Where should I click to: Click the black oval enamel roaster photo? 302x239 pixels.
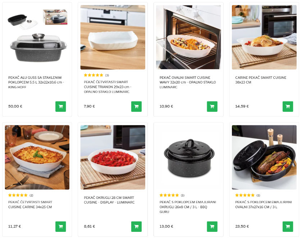[264, 157]
